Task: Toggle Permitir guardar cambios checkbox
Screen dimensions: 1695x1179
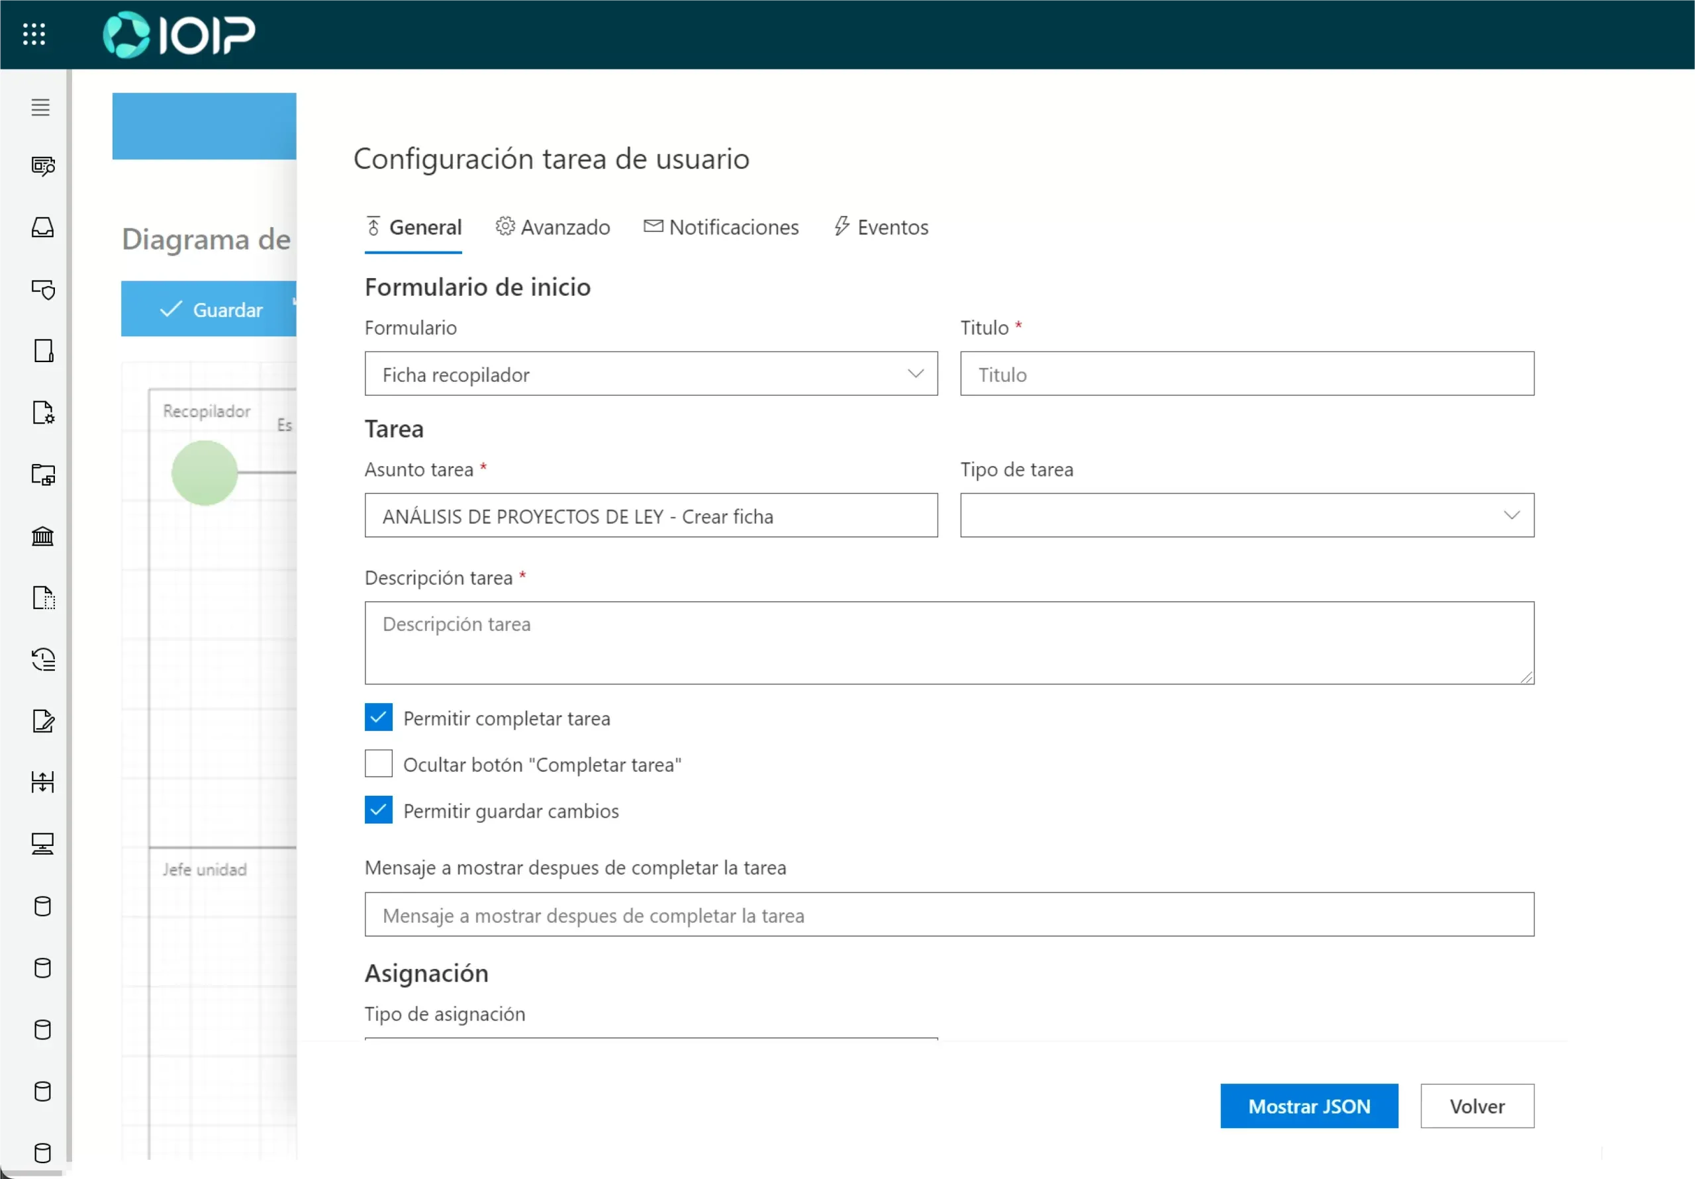Action: 378,810
